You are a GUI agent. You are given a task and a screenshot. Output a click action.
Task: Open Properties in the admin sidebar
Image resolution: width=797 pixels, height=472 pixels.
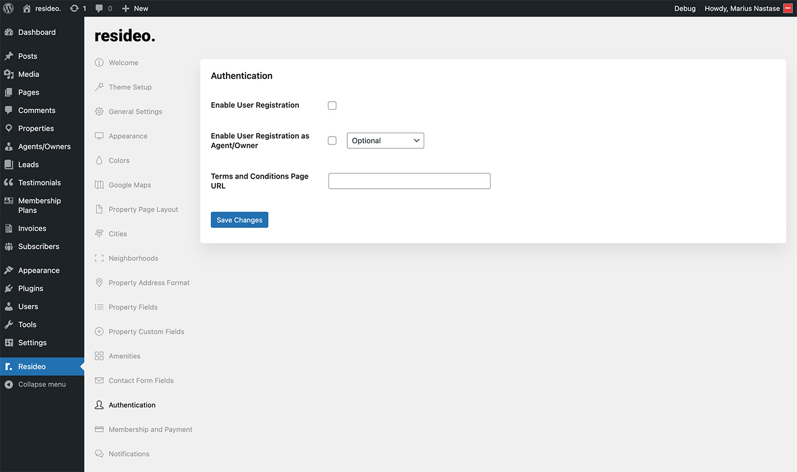[x=36, y=129]
